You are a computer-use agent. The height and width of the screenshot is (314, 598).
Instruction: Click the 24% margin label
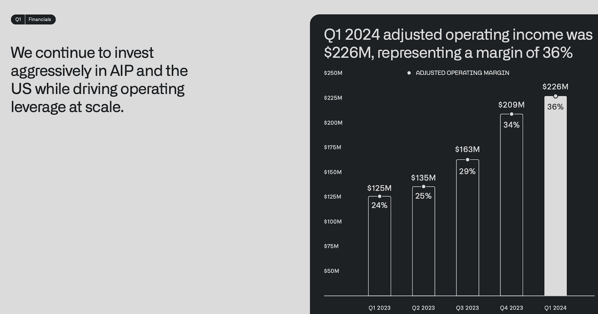point(379,205)
